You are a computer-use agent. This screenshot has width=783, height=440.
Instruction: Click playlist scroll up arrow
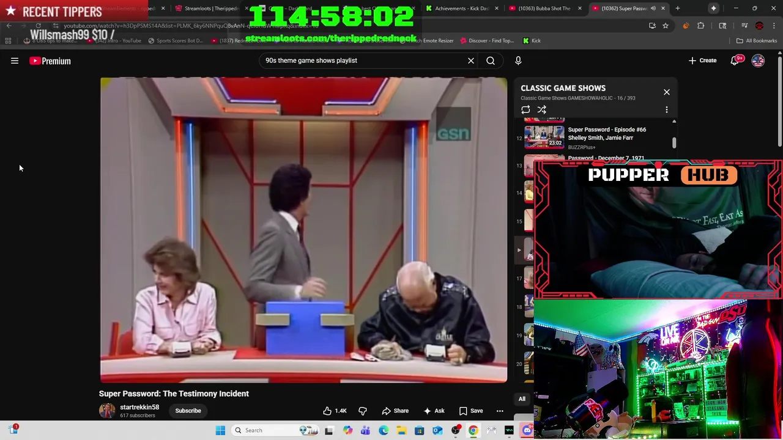(674, 121)
